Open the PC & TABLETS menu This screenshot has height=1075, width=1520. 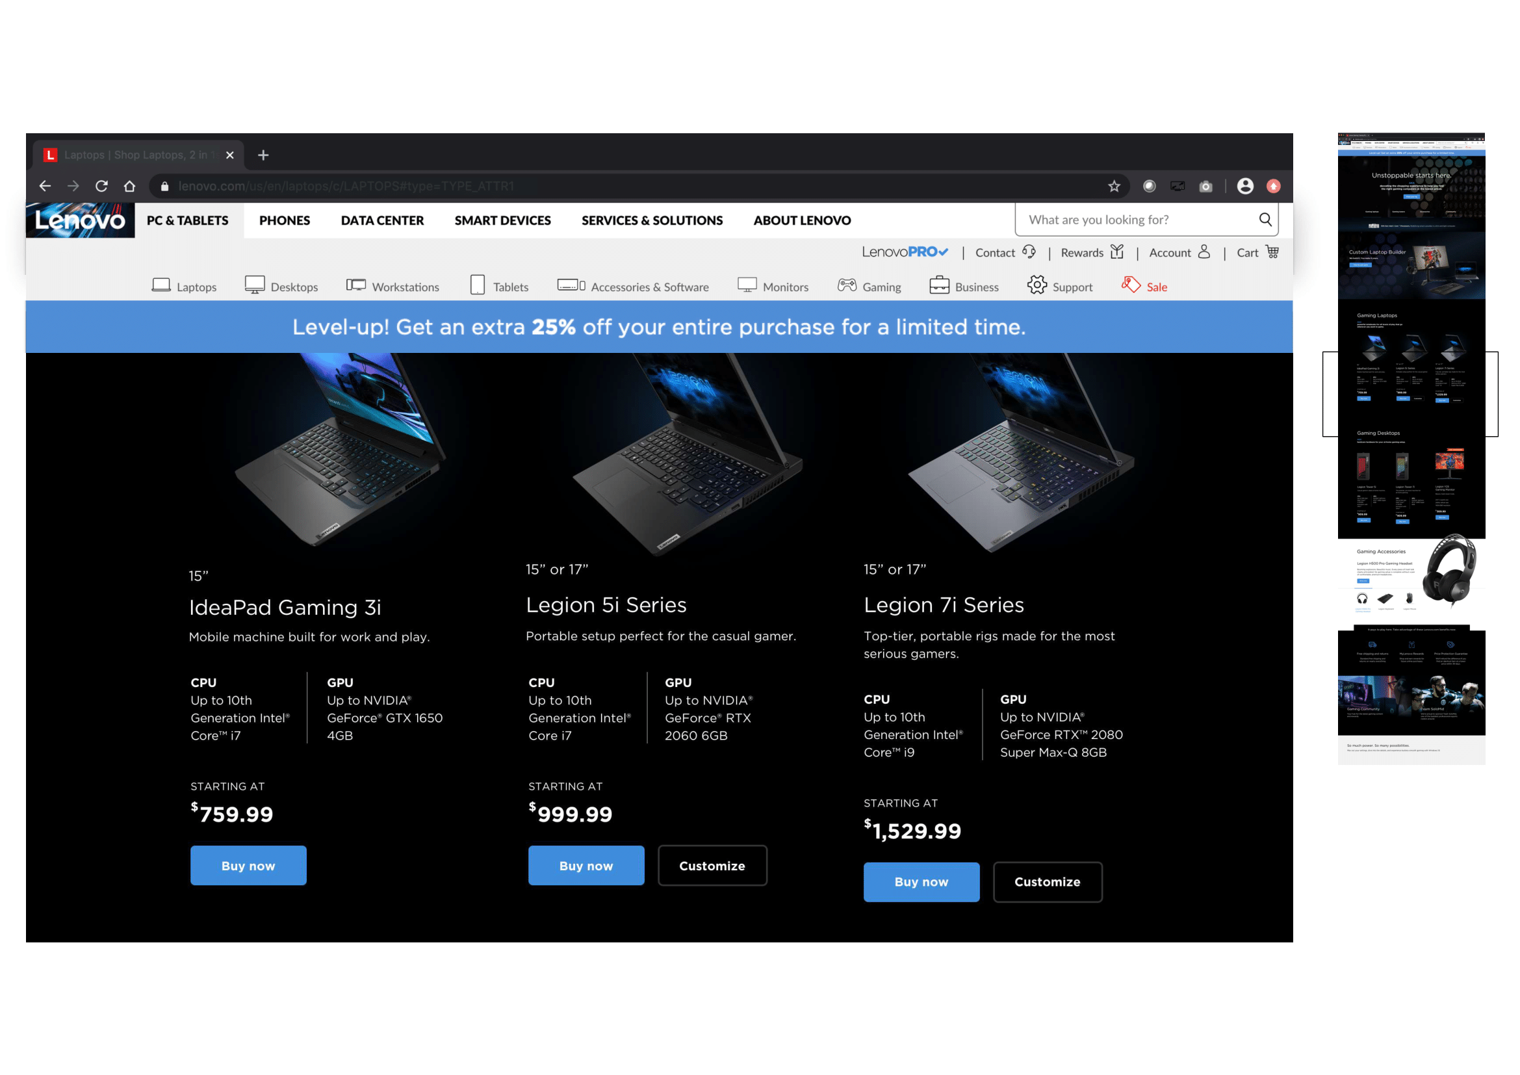(x=187, y=220)
